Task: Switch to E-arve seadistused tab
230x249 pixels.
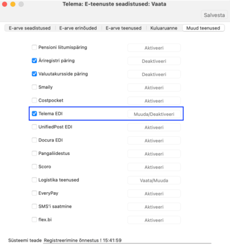Action: pyautogui.click(x=30, y=28)
